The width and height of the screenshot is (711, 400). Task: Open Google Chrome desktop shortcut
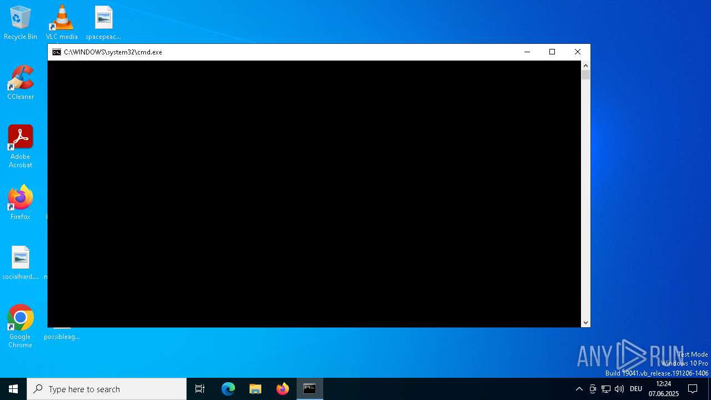(21, 327)
